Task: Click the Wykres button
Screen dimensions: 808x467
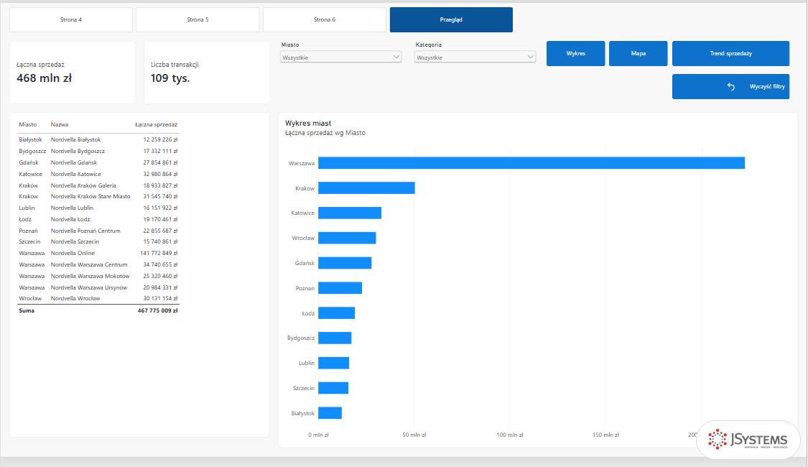Action: coord(575,54)
